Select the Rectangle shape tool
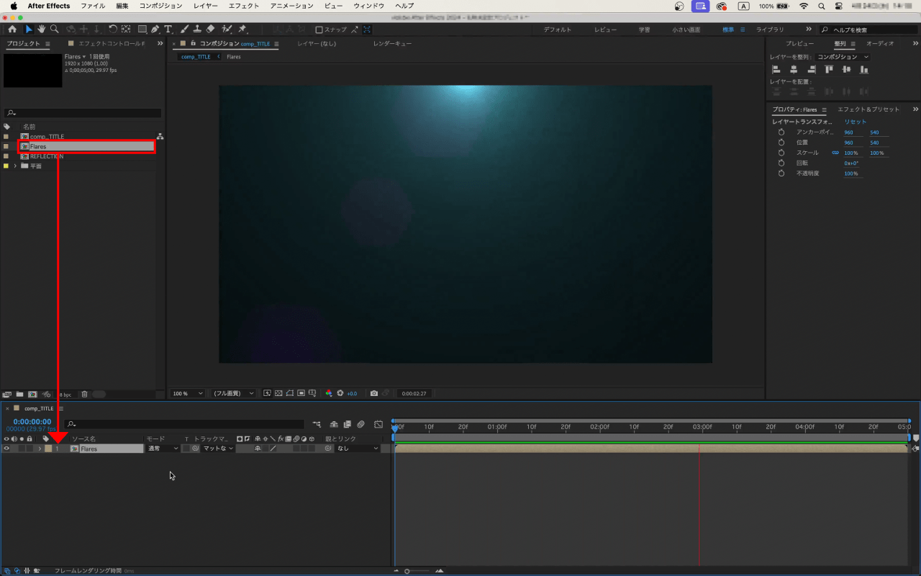The width and height of the screenshot is (921, 576). click(142, 30)
